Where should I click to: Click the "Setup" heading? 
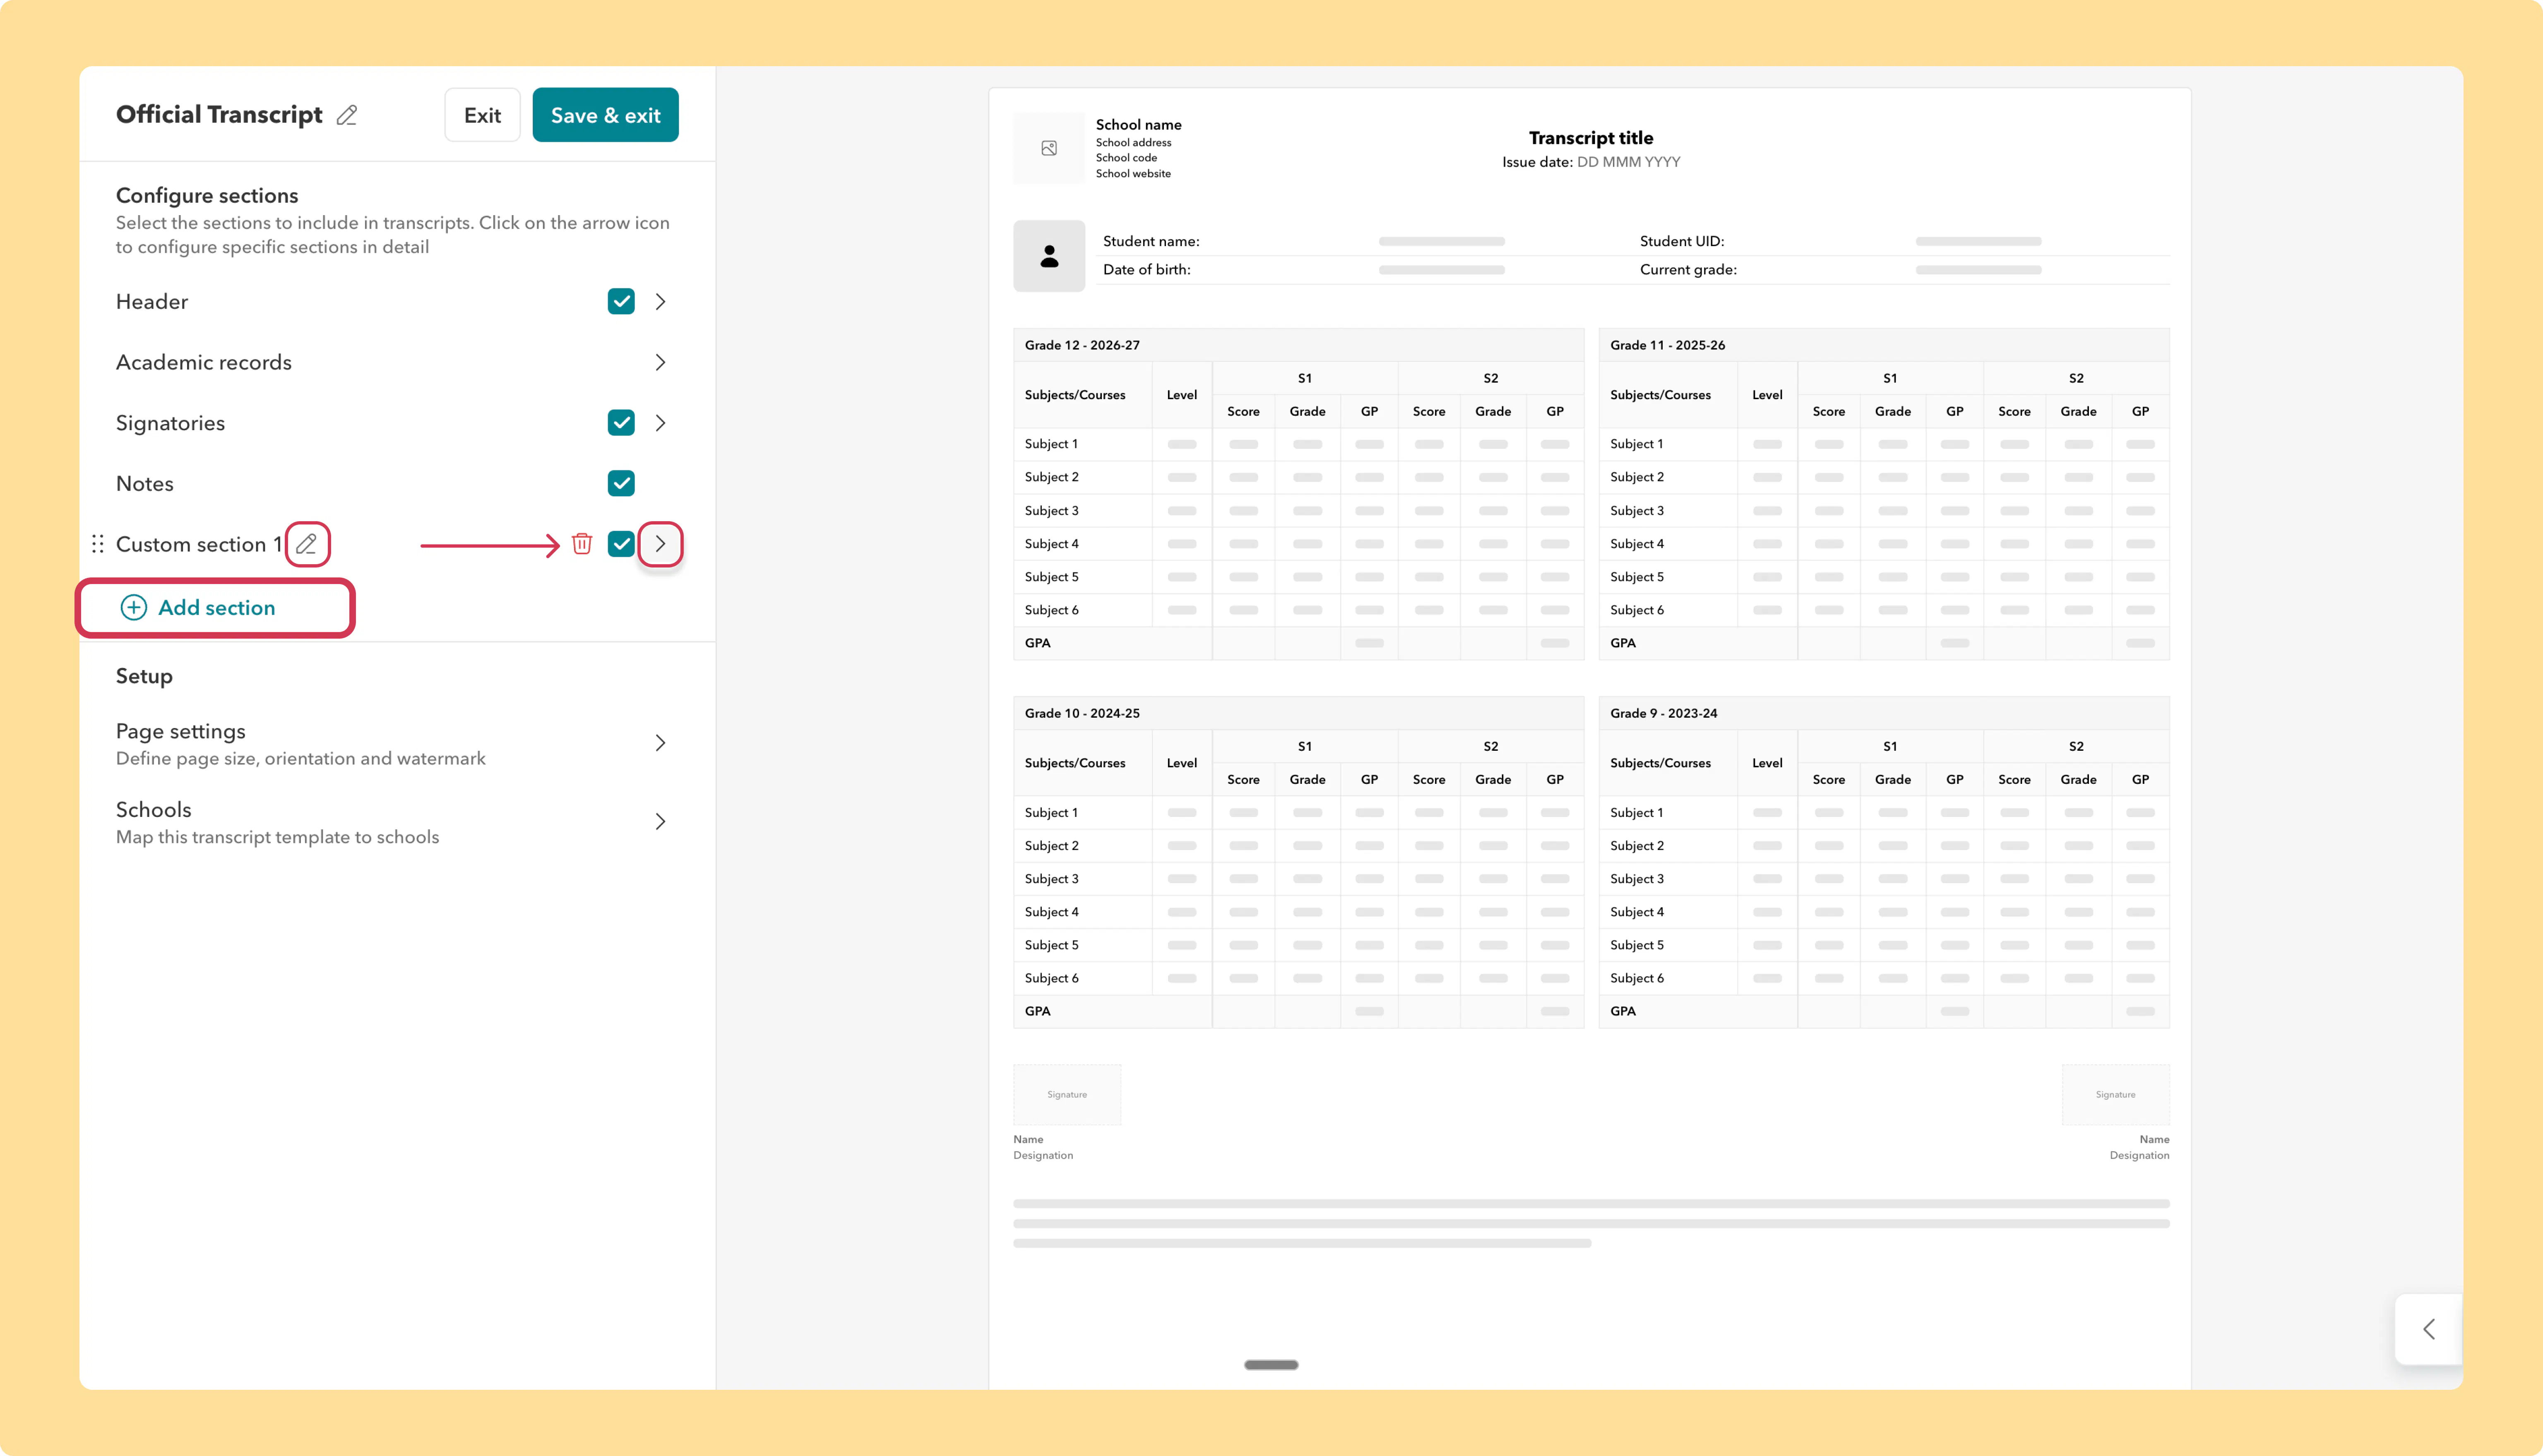(x=144, y=677)
